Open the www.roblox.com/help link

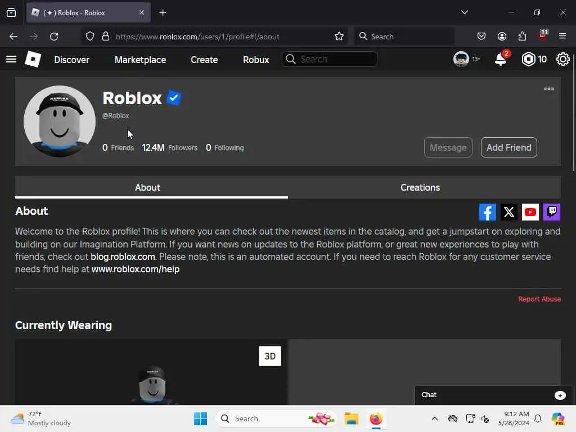(136, 269)
